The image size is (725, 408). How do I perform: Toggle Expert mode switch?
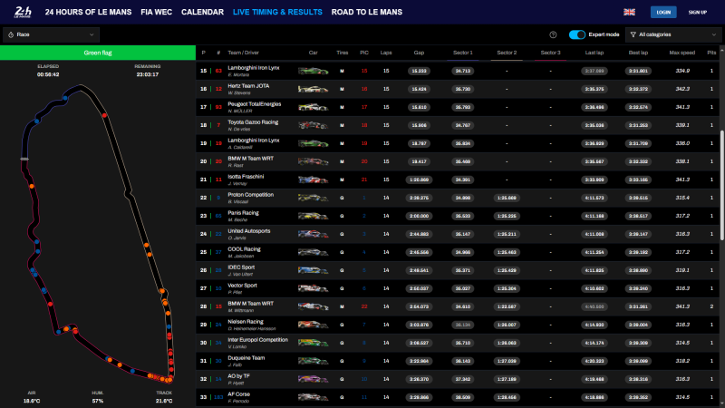pyautogui.click(x=577, y=34)
